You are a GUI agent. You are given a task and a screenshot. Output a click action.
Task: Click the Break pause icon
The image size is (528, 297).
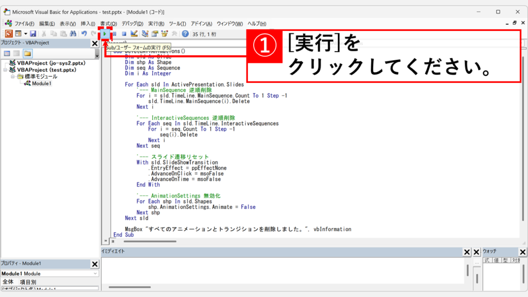point(114,34)
